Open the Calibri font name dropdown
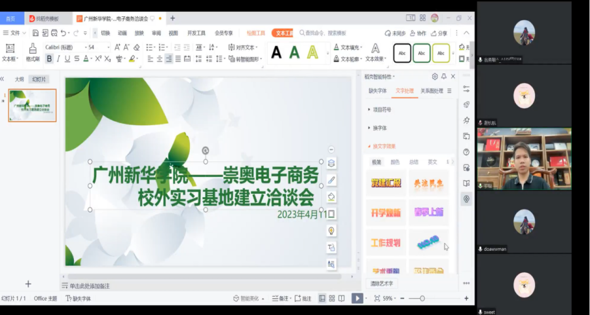The height and width of the screenshot is (315, 590). pyautogui.click(x=86, y=47)
